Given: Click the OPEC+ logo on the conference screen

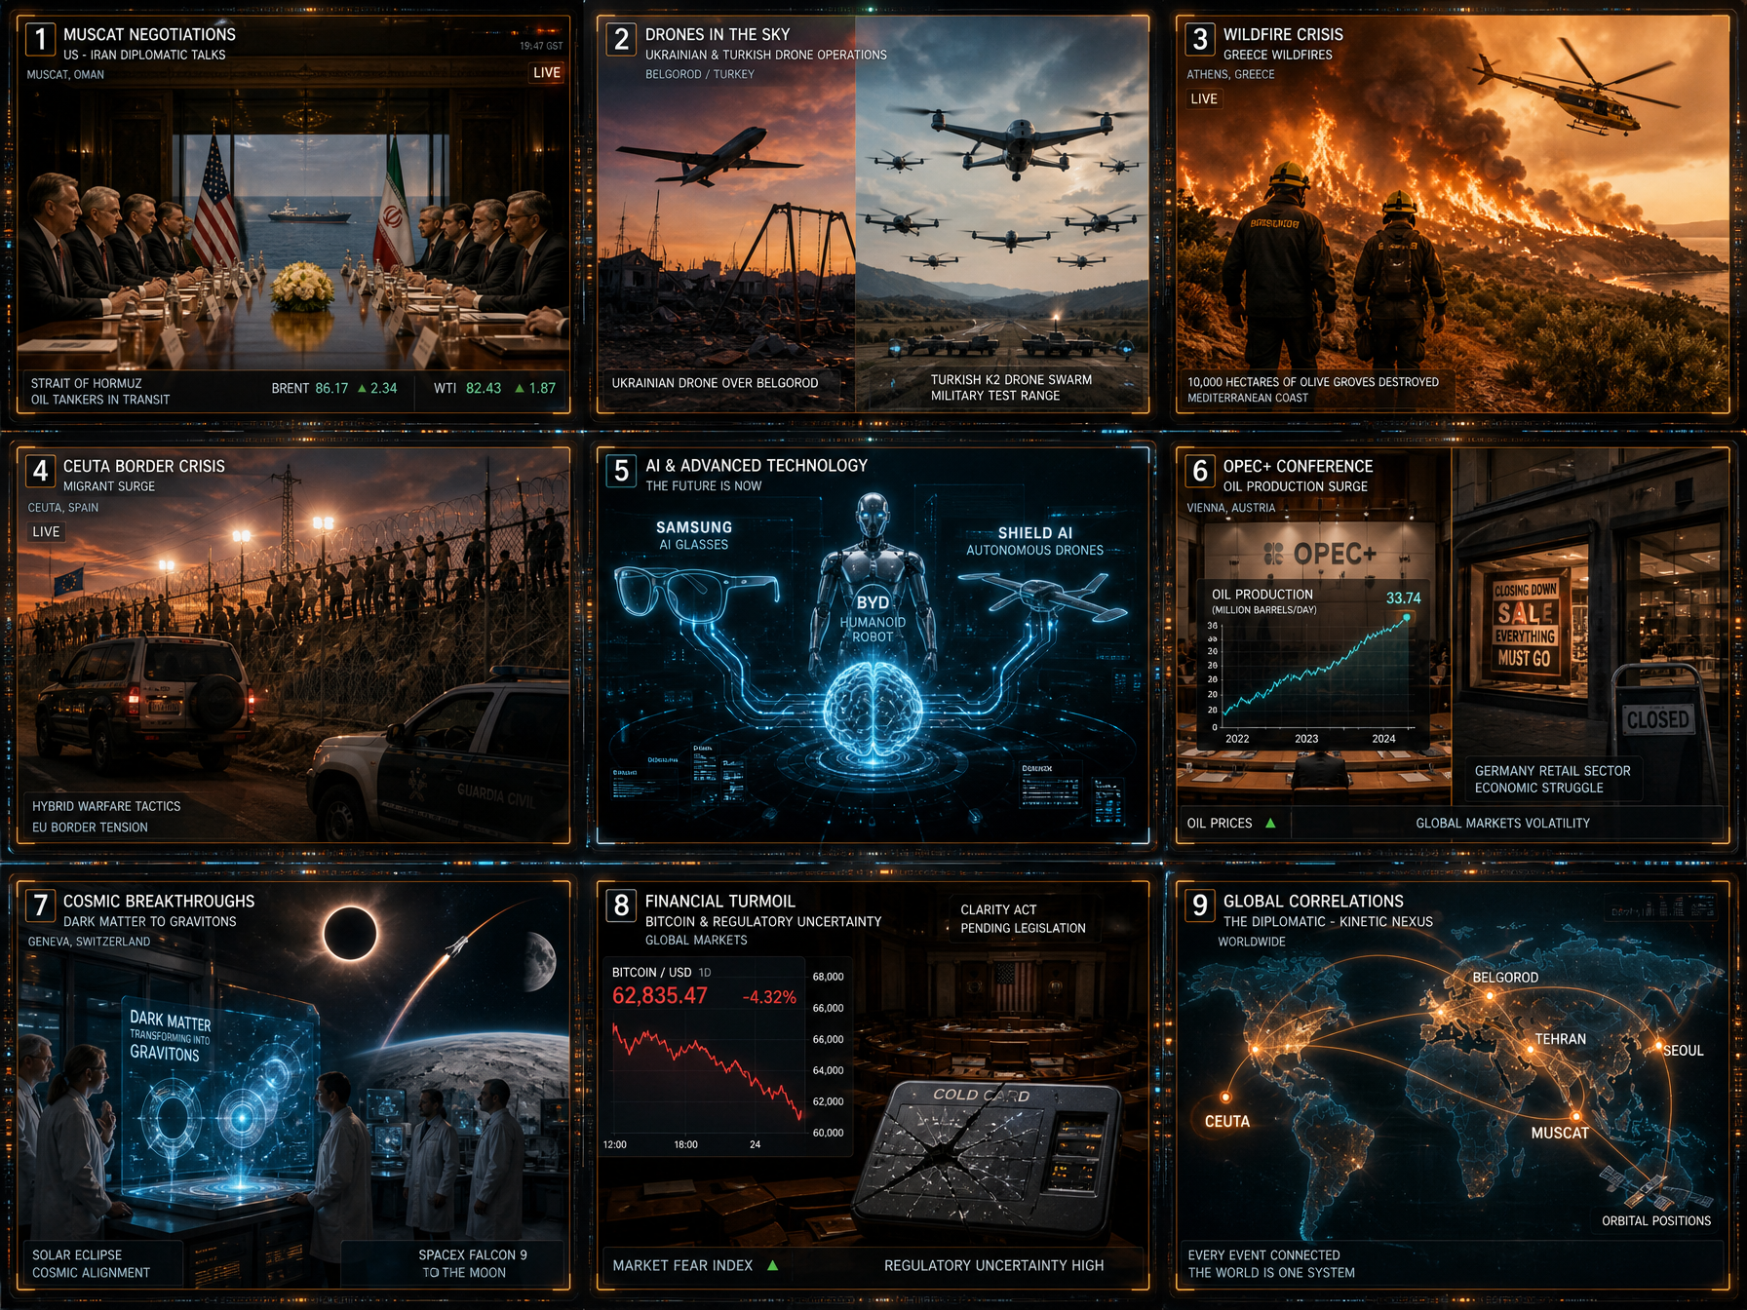Looking at the screenshot, I should click(x=1320, y=554).
